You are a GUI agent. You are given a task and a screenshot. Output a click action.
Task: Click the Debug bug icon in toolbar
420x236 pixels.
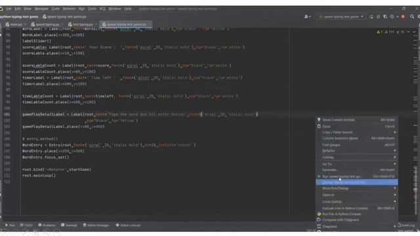click(378, 17)
